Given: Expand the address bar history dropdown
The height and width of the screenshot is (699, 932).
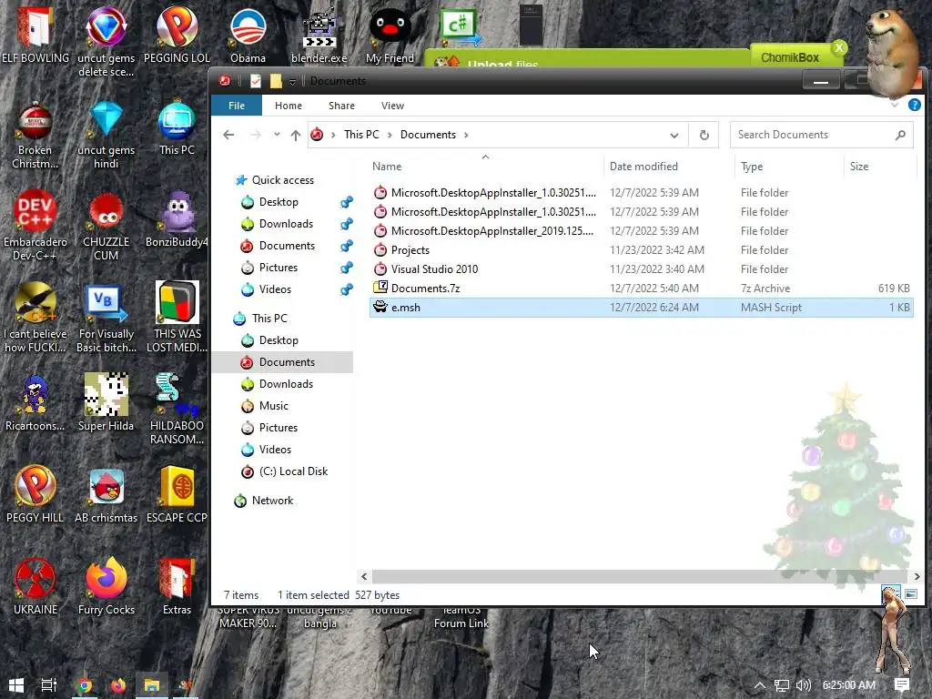Looking at the screenshot, I should click(674, 135).
